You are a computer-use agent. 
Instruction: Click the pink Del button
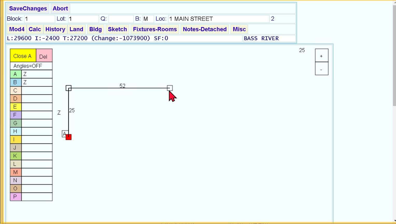coord(44,55)
